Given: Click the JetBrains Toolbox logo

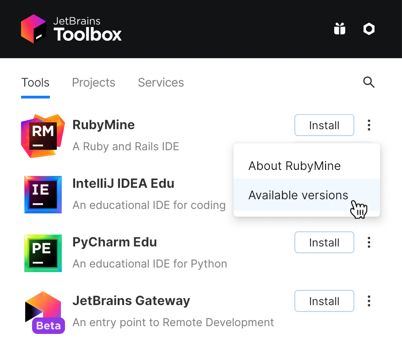Looking at the screenshot, I should pyautogui.click(x=71, y=29).
